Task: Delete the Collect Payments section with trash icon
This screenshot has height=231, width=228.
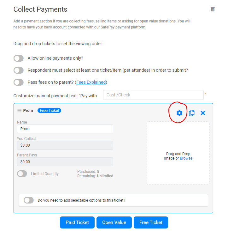Action: pyautogui.click(x=213, y=9)
